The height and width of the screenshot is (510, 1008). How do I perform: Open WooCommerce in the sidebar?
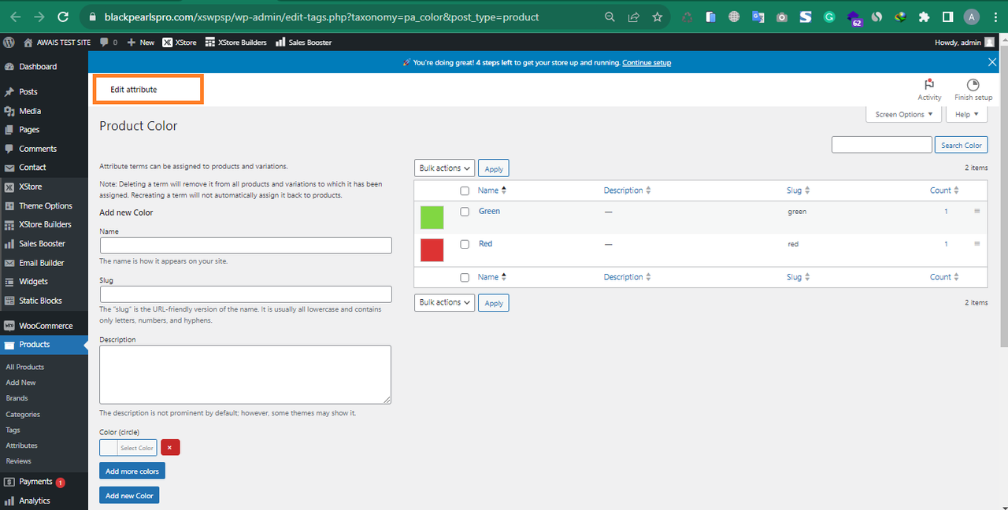pyautogui.click(x=44, y=326)
